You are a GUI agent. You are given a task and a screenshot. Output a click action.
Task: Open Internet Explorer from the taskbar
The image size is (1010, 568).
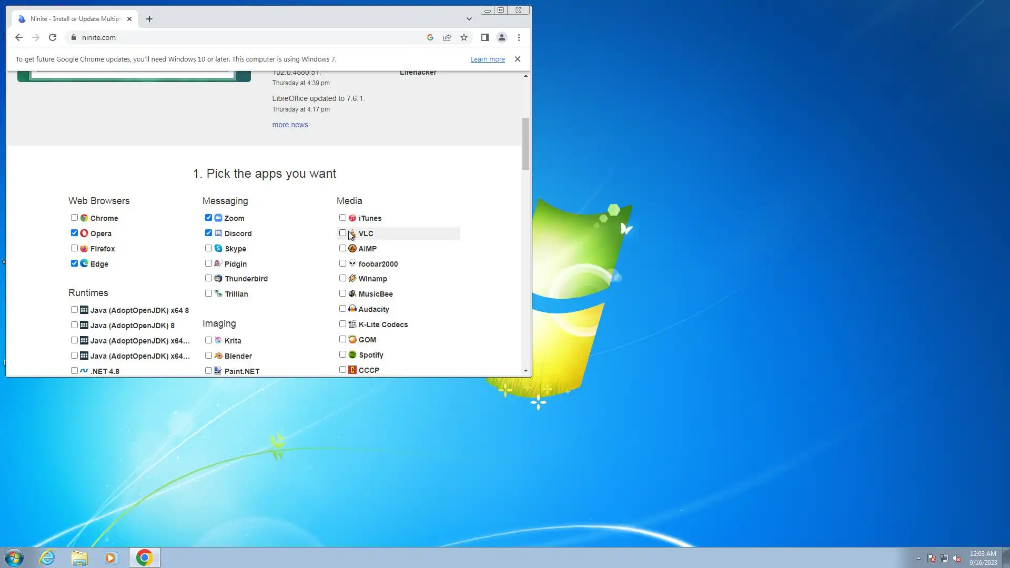[x=47, y=557]
